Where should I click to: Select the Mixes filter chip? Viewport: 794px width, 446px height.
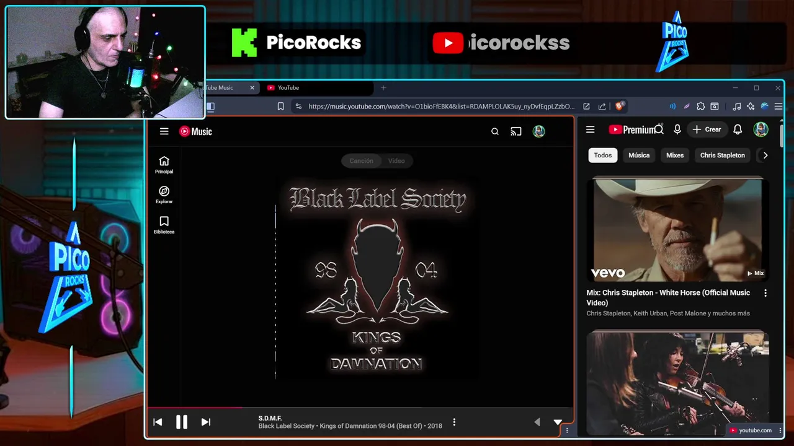click(675, 155)
